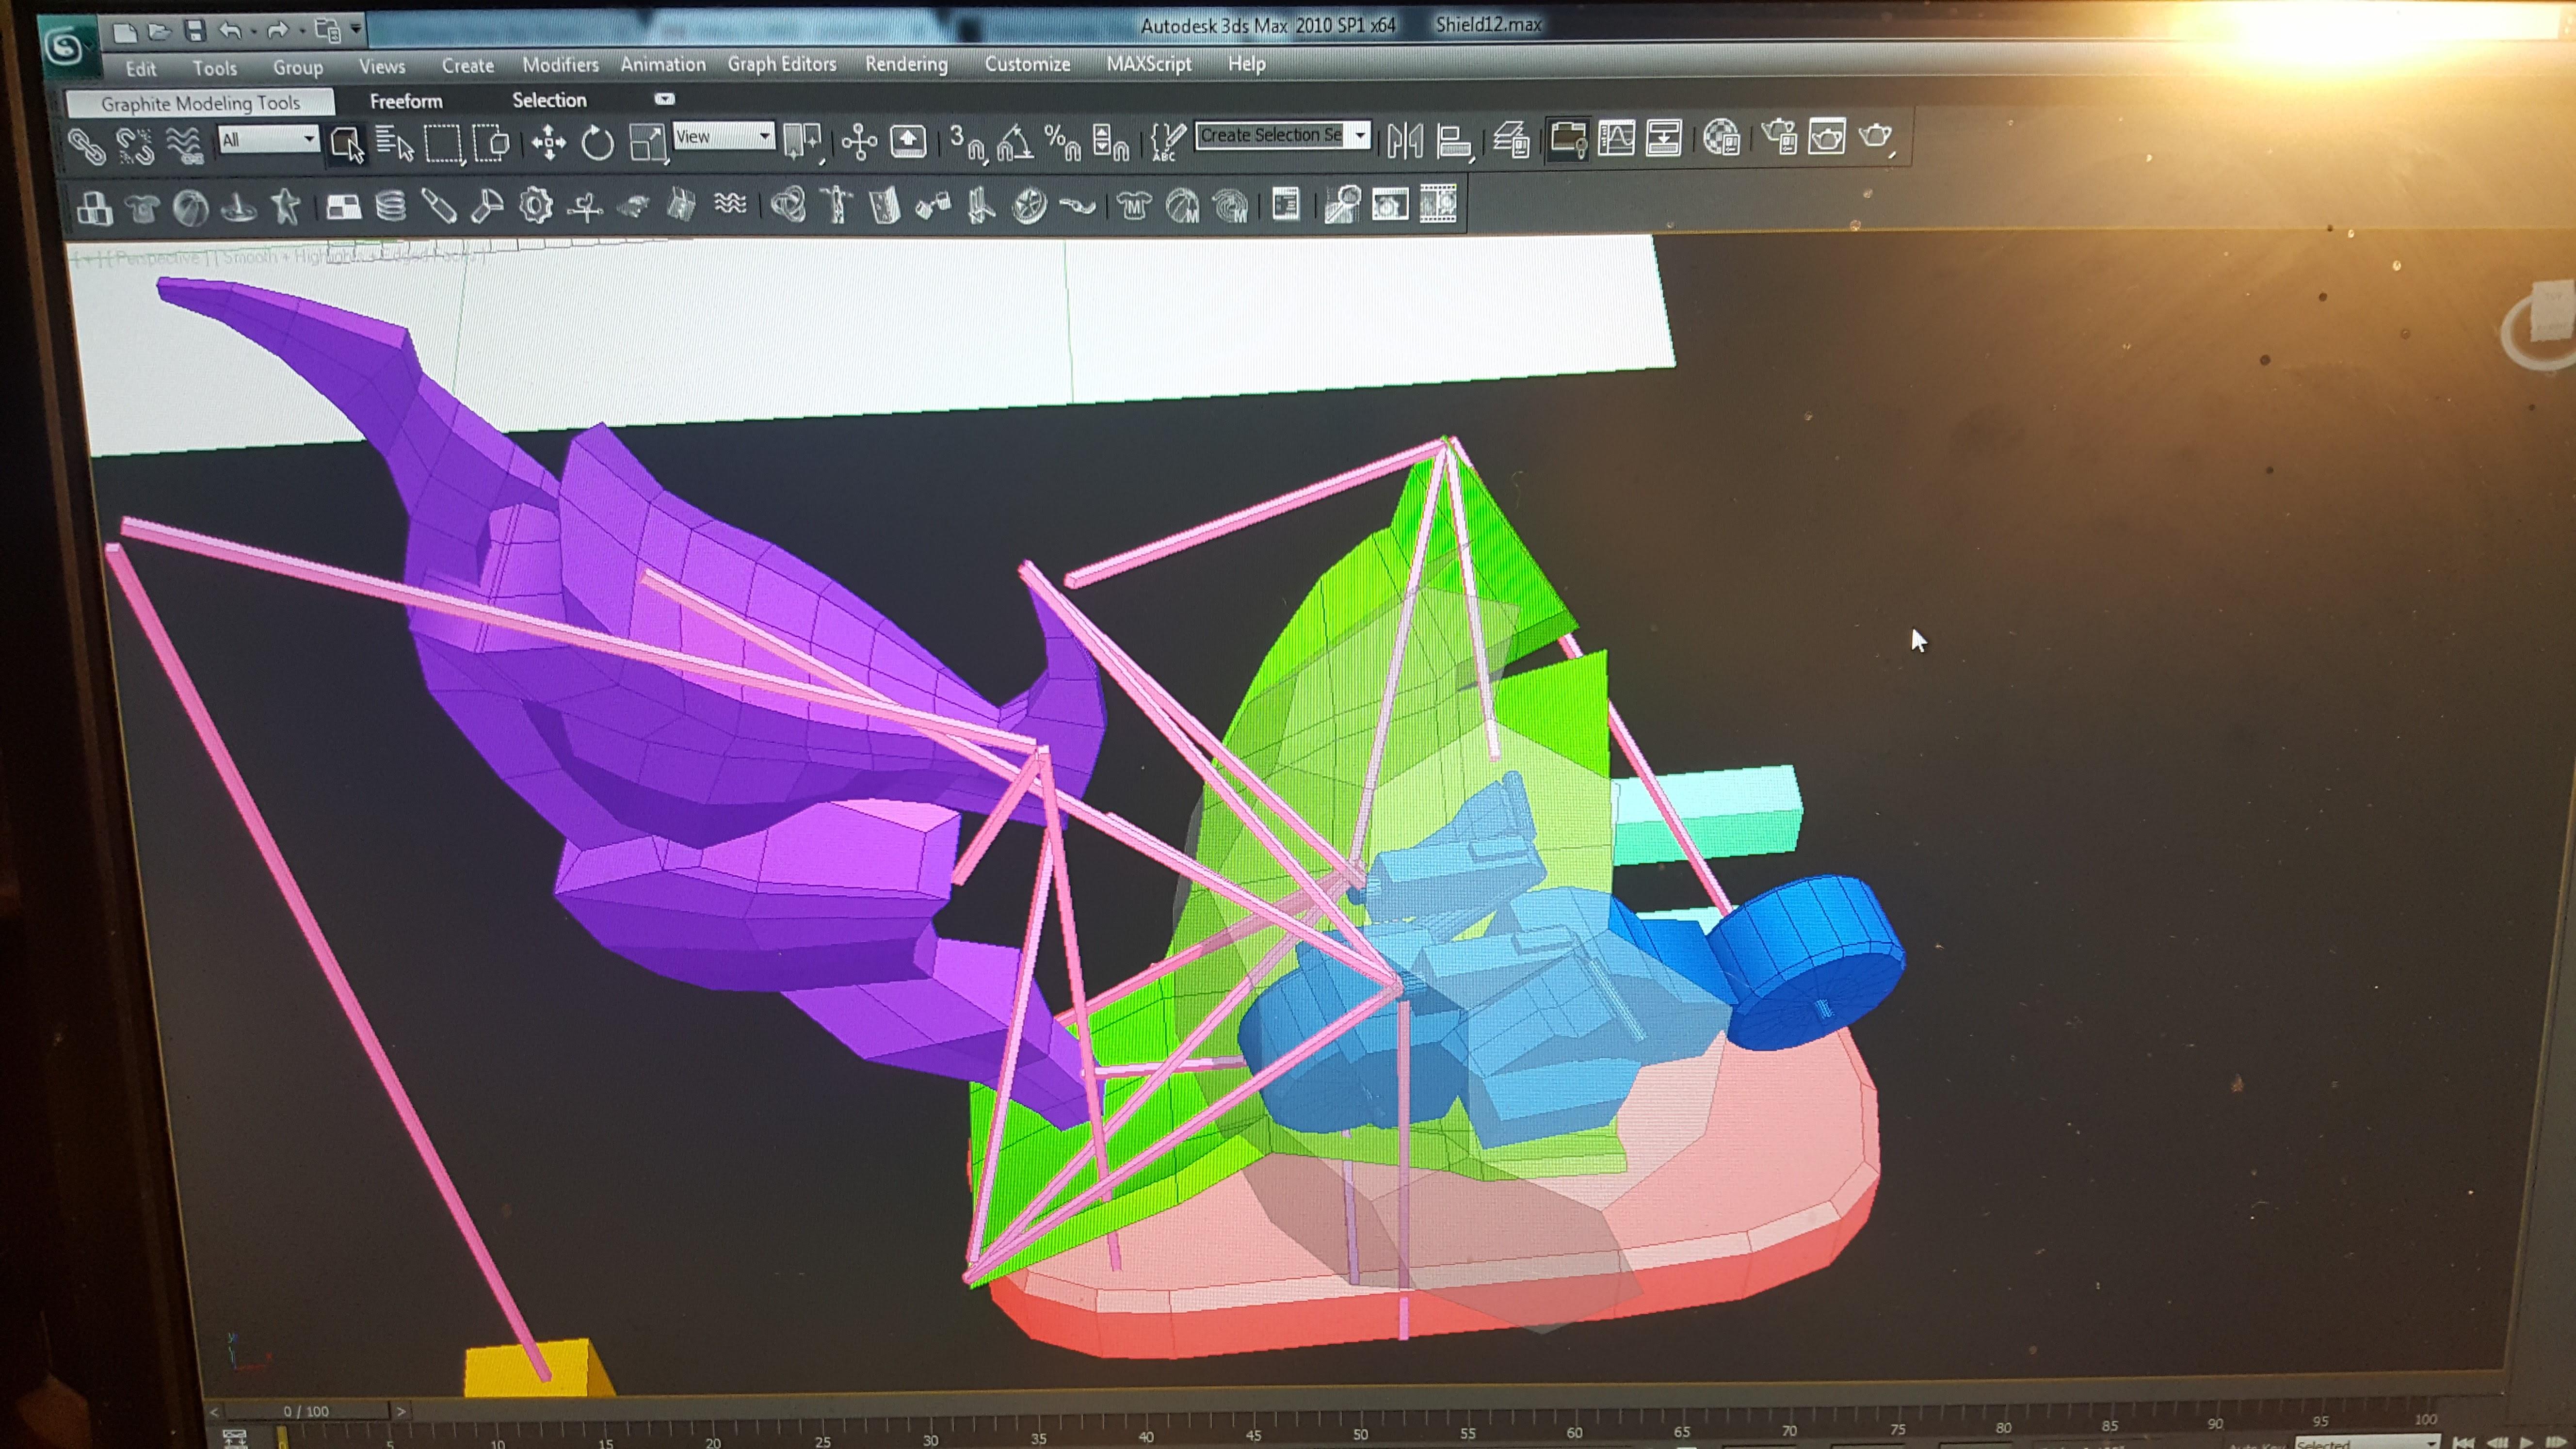Click the Redo arrow icon
Viewport: 2576px width, 1449px height.
(x=277, y=31)
